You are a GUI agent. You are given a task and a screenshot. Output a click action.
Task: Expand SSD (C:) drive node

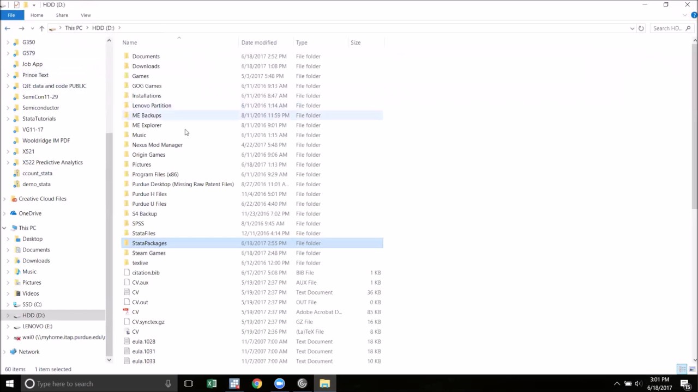coord(8,304)
